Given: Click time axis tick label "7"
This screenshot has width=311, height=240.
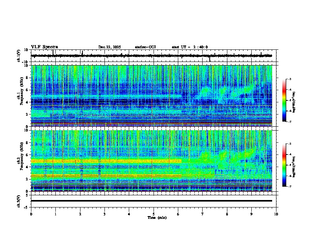Looking at the screenshot, I should pos(203,214).
